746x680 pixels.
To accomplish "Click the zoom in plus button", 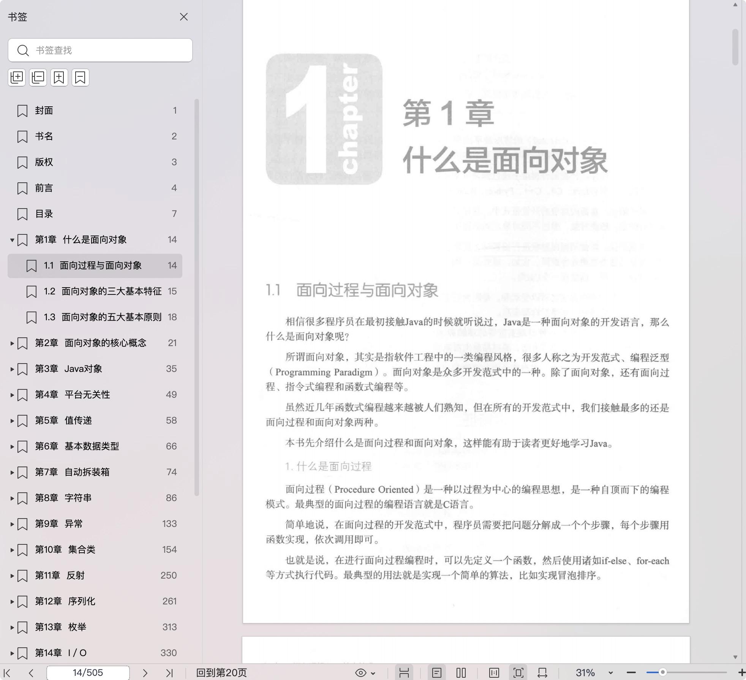I will coord(741,673).
